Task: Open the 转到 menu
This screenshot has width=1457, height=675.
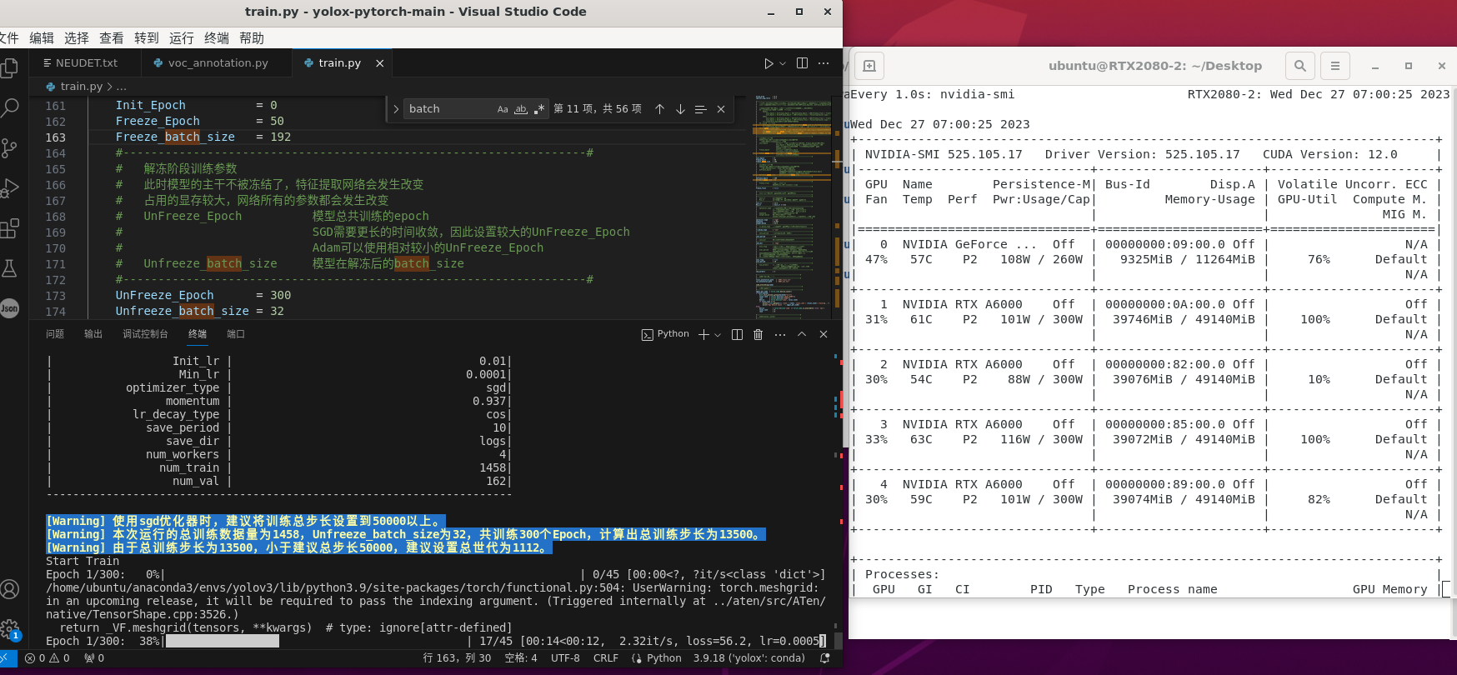Action: [146, 38]
